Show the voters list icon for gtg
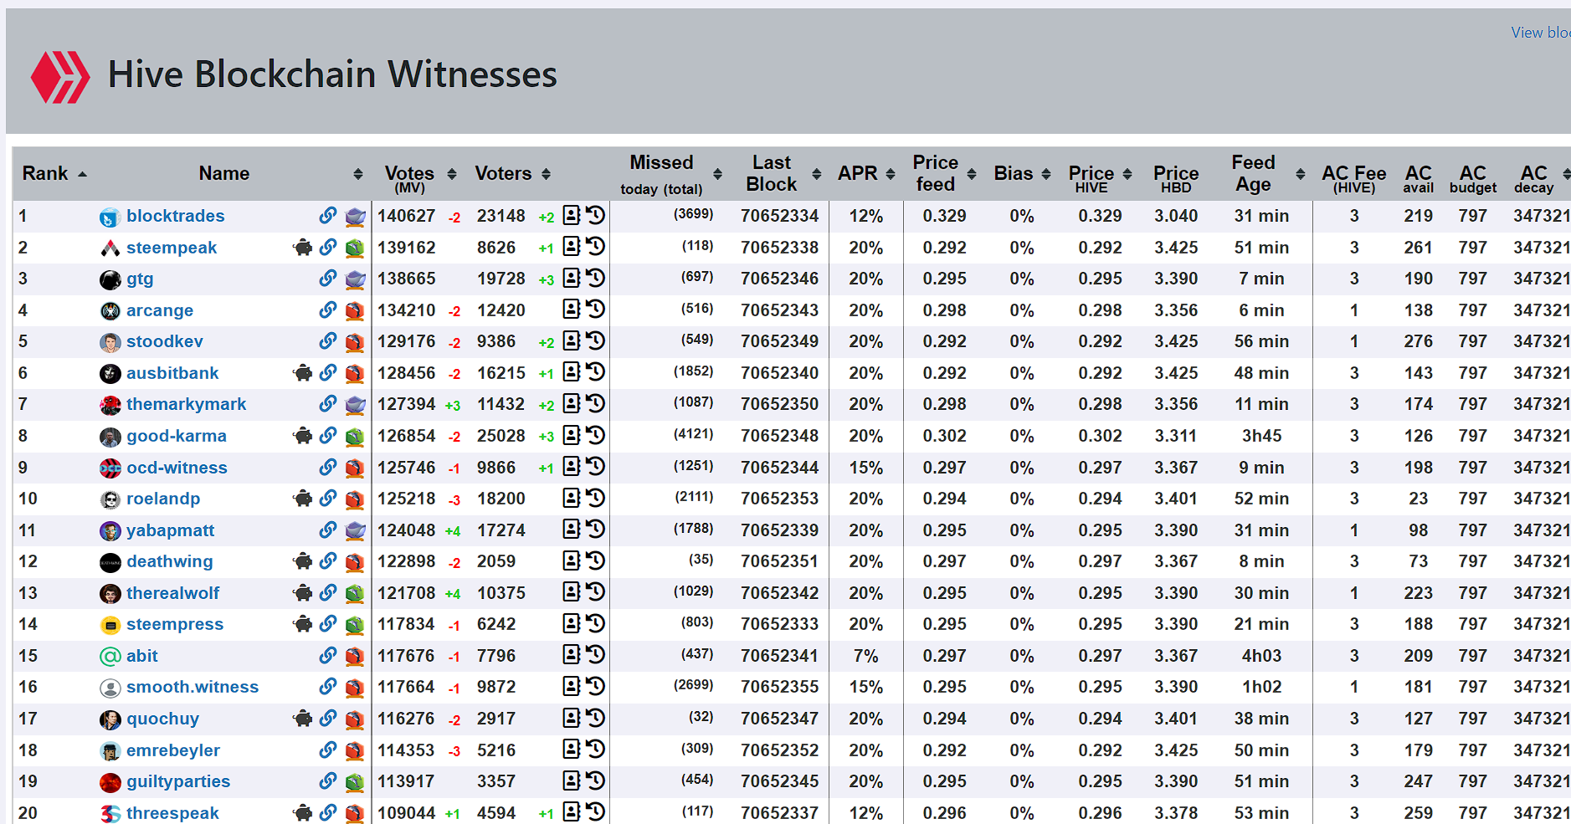This screenshot has width=1571, height=824. click(x=572, y=278)
